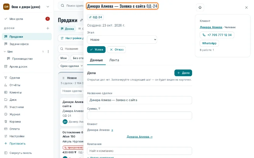Click the Найти компанию field
The image size is (254, 158).
pyautogui.click(x=139, y=151)
